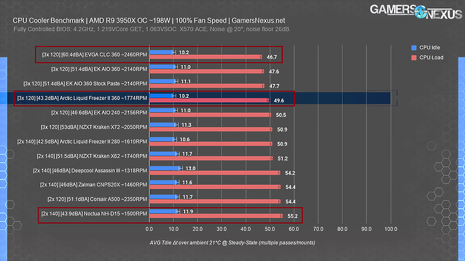Click the x-axis tick label 70.0

pos(318,229)
